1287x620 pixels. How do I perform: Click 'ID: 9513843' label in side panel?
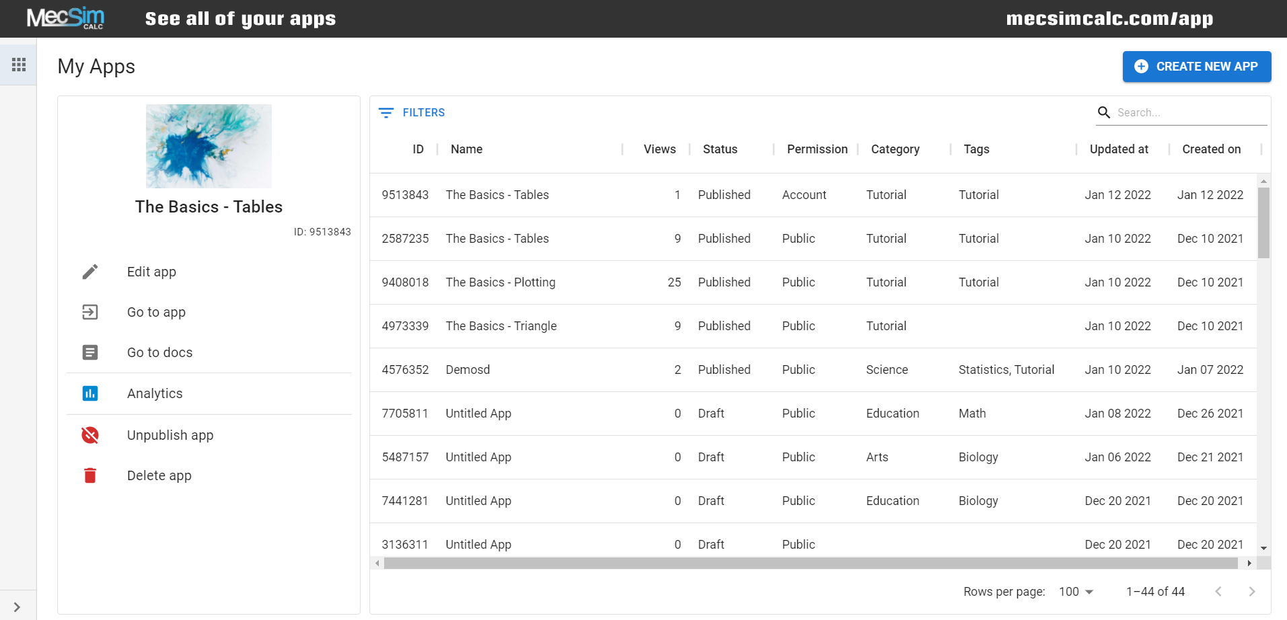[322, 232]
